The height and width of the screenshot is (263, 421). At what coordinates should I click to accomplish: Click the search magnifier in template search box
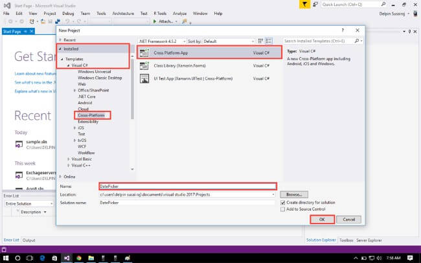357,41
